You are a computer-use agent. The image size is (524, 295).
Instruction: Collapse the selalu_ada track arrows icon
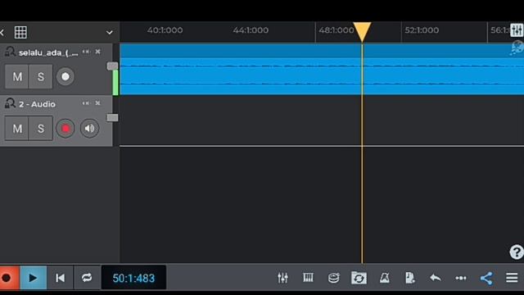click(86, 52)
